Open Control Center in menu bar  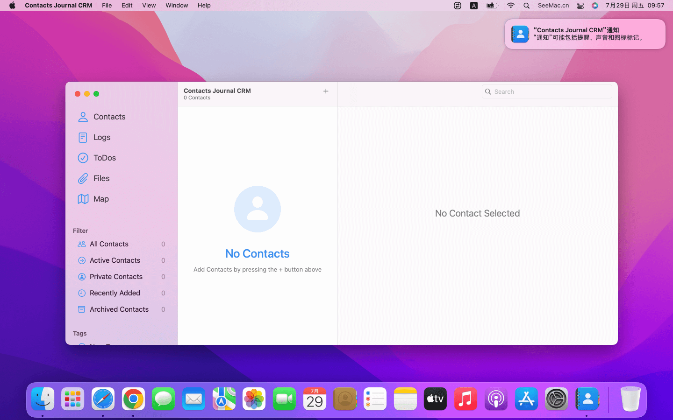click(x=580, y=6)
